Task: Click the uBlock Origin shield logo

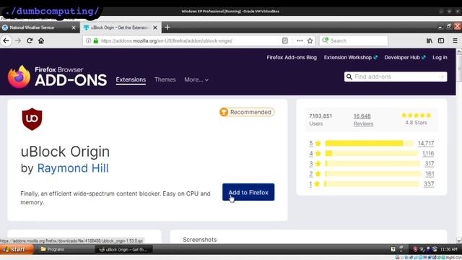Action: click(x=32, y=119)
